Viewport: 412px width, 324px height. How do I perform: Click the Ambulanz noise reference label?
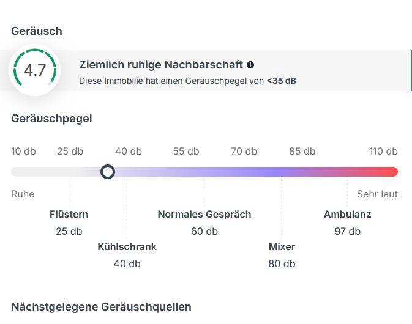pos(347,215)
